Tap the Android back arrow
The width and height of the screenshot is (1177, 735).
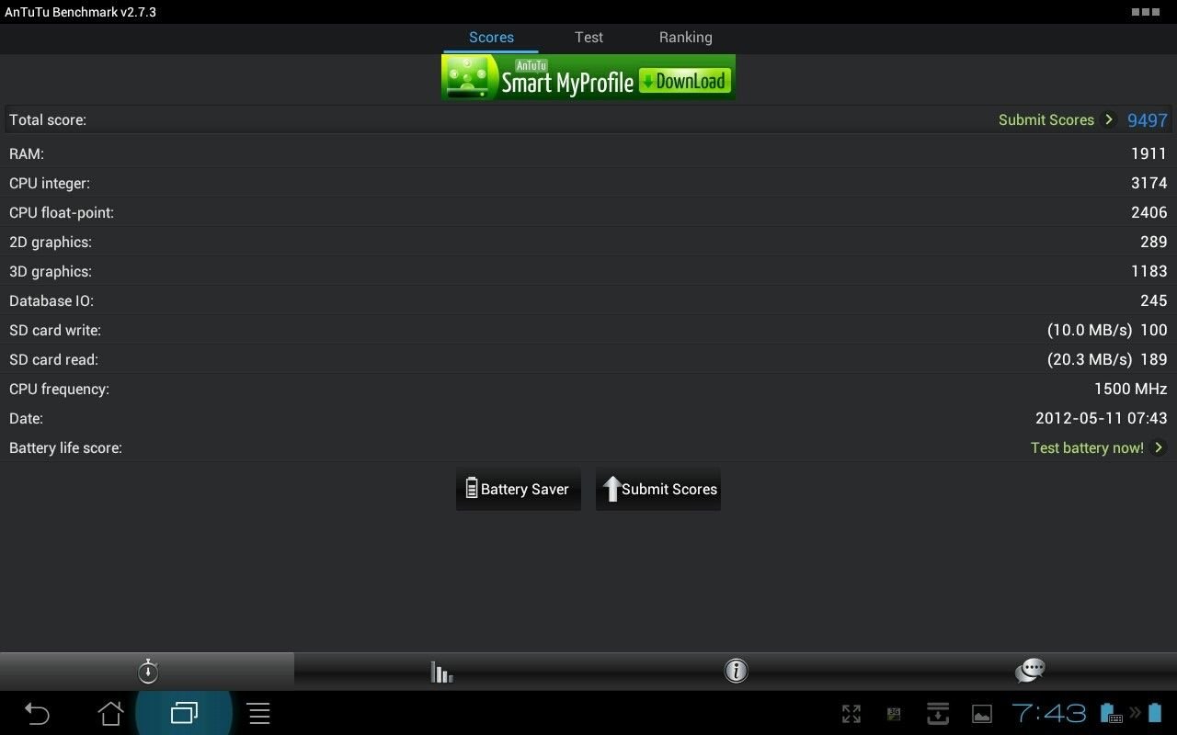click(37, 713)
